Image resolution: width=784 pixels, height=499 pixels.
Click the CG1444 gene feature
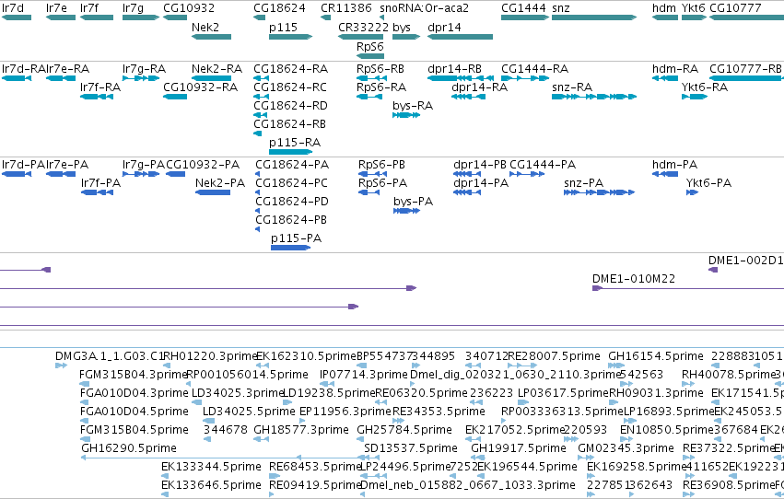pos(525,17)
